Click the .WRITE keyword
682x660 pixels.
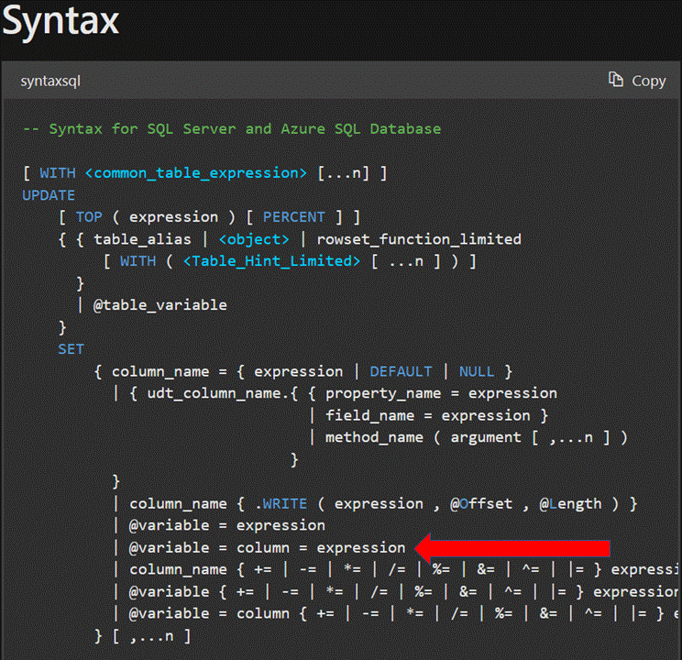point(281,504)
